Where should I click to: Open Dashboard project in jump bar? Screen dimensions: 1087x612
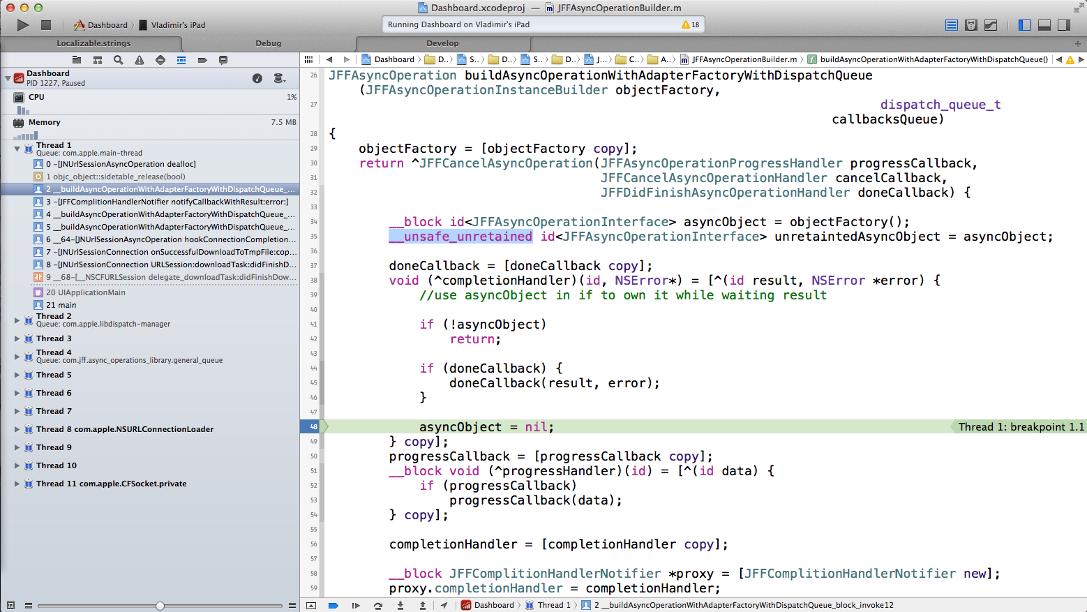(388, 59)
